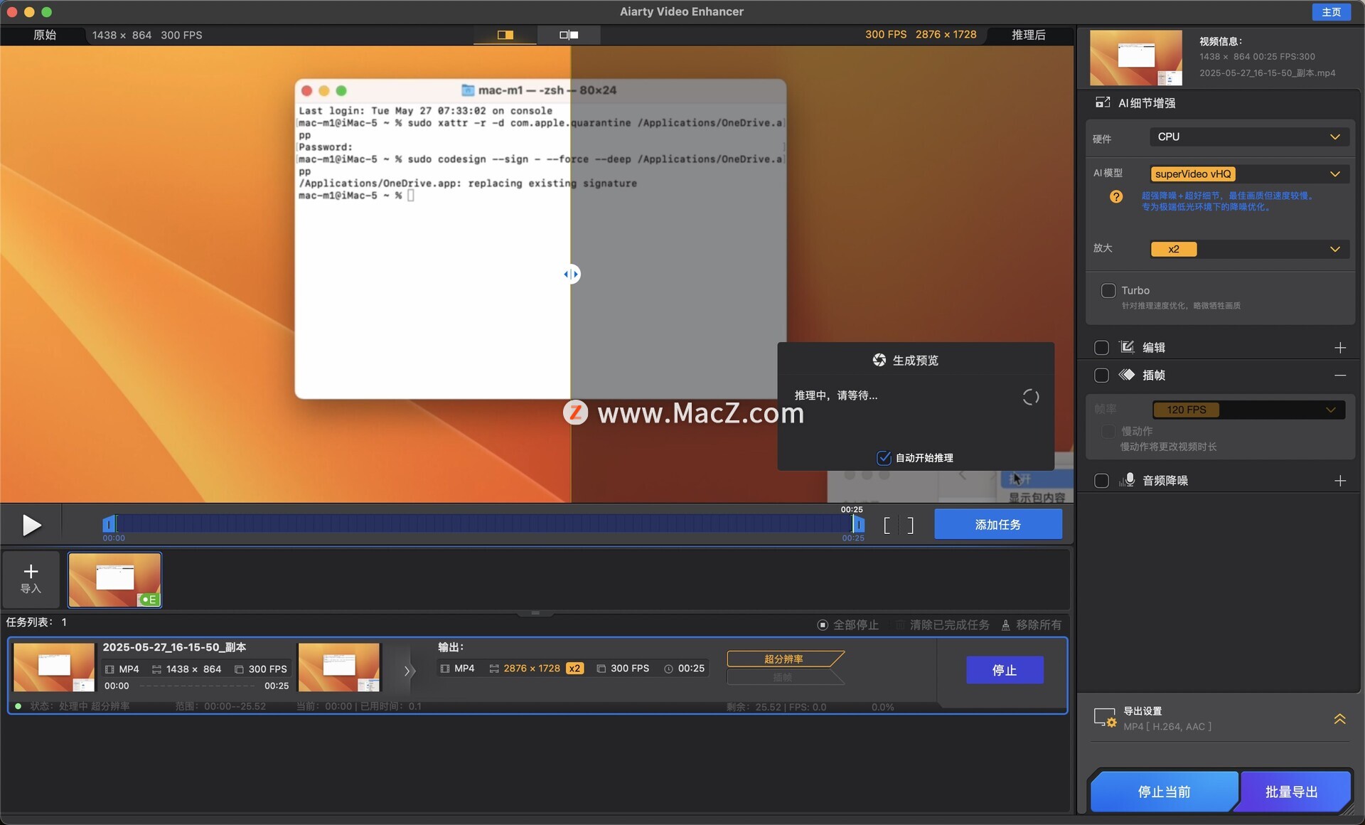This screenshot has height=825, width=1365.
Task: Enable the Turbo checkbox
Action: (x=1108, y=290)
